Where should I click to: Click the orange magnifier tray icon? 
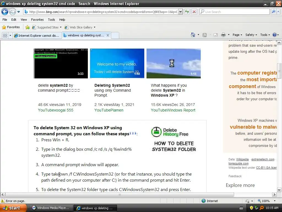(x=262, y=208)
